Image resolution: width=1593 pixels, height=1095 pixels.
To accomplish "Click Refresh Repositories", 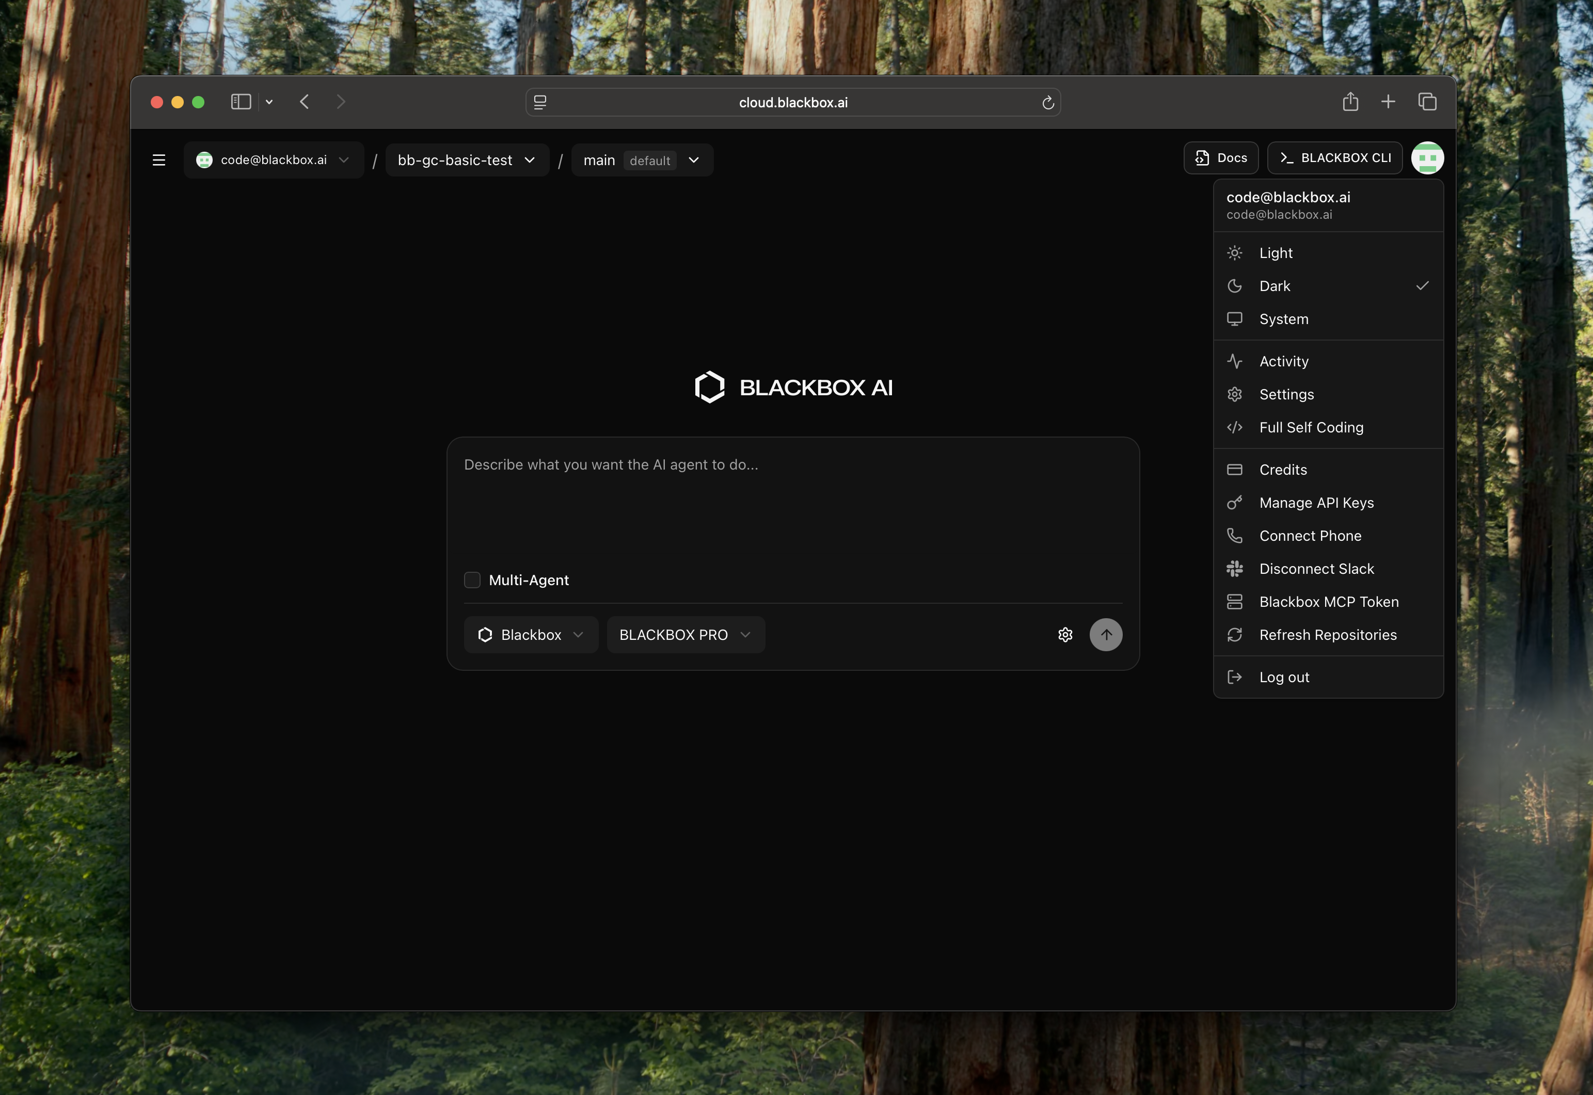I will [x=1327, y=635].
